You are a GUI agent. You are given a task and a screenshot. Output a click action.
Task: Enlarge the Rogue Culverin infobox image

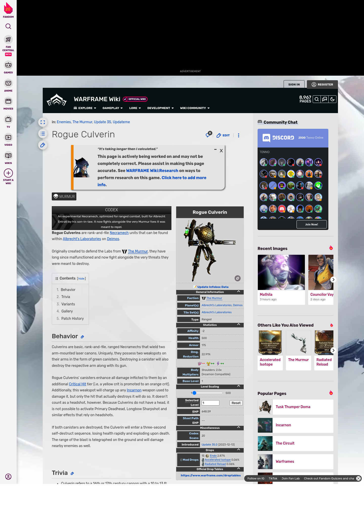coord(238,278)
